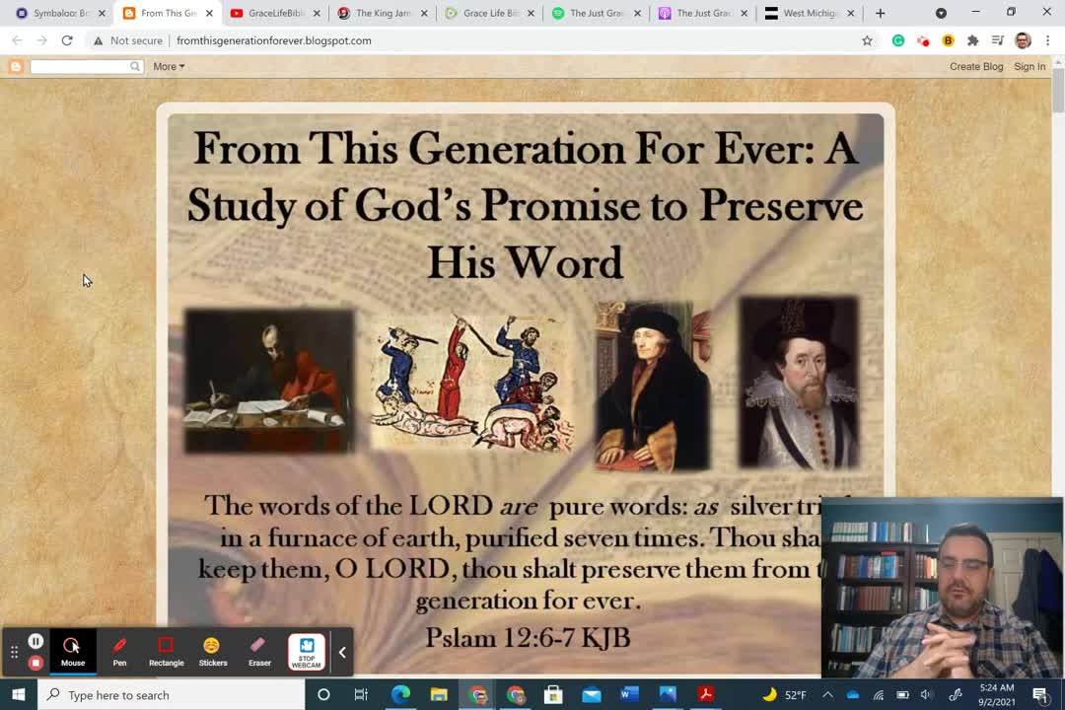Open the 5:24 AM clock and calendar
The image size is (1065, 710).
(997, 694)
